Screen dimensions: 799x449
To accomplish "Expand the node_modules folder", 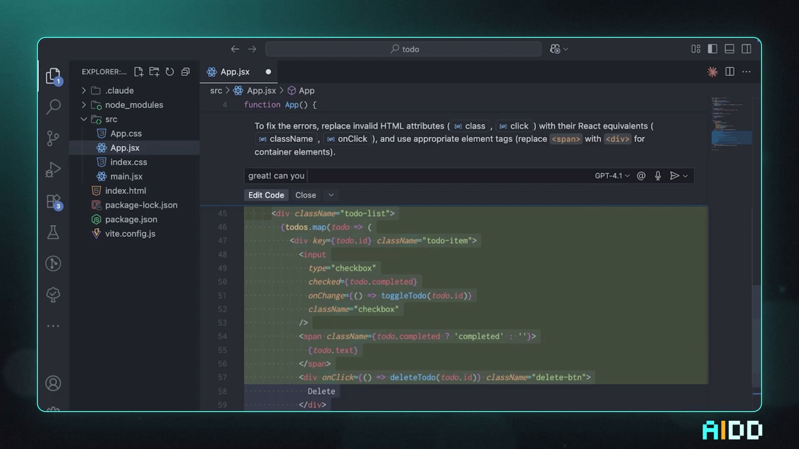I will coord(84,105).
